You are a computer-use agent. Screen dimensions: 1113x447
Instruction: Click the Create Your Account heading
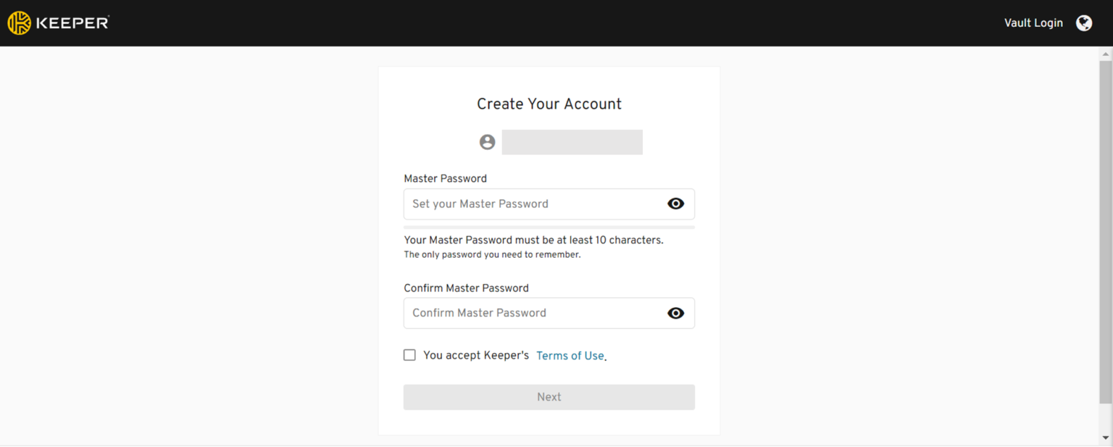(x=549, y=104)
